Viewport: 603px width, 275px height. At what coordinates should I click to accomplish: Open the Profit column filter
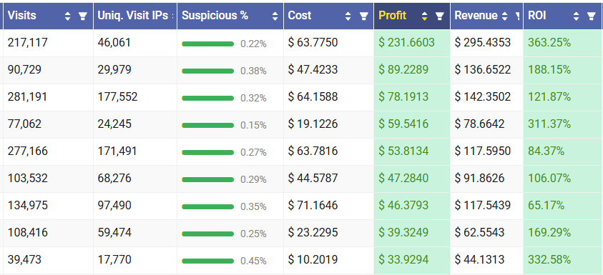440,16
